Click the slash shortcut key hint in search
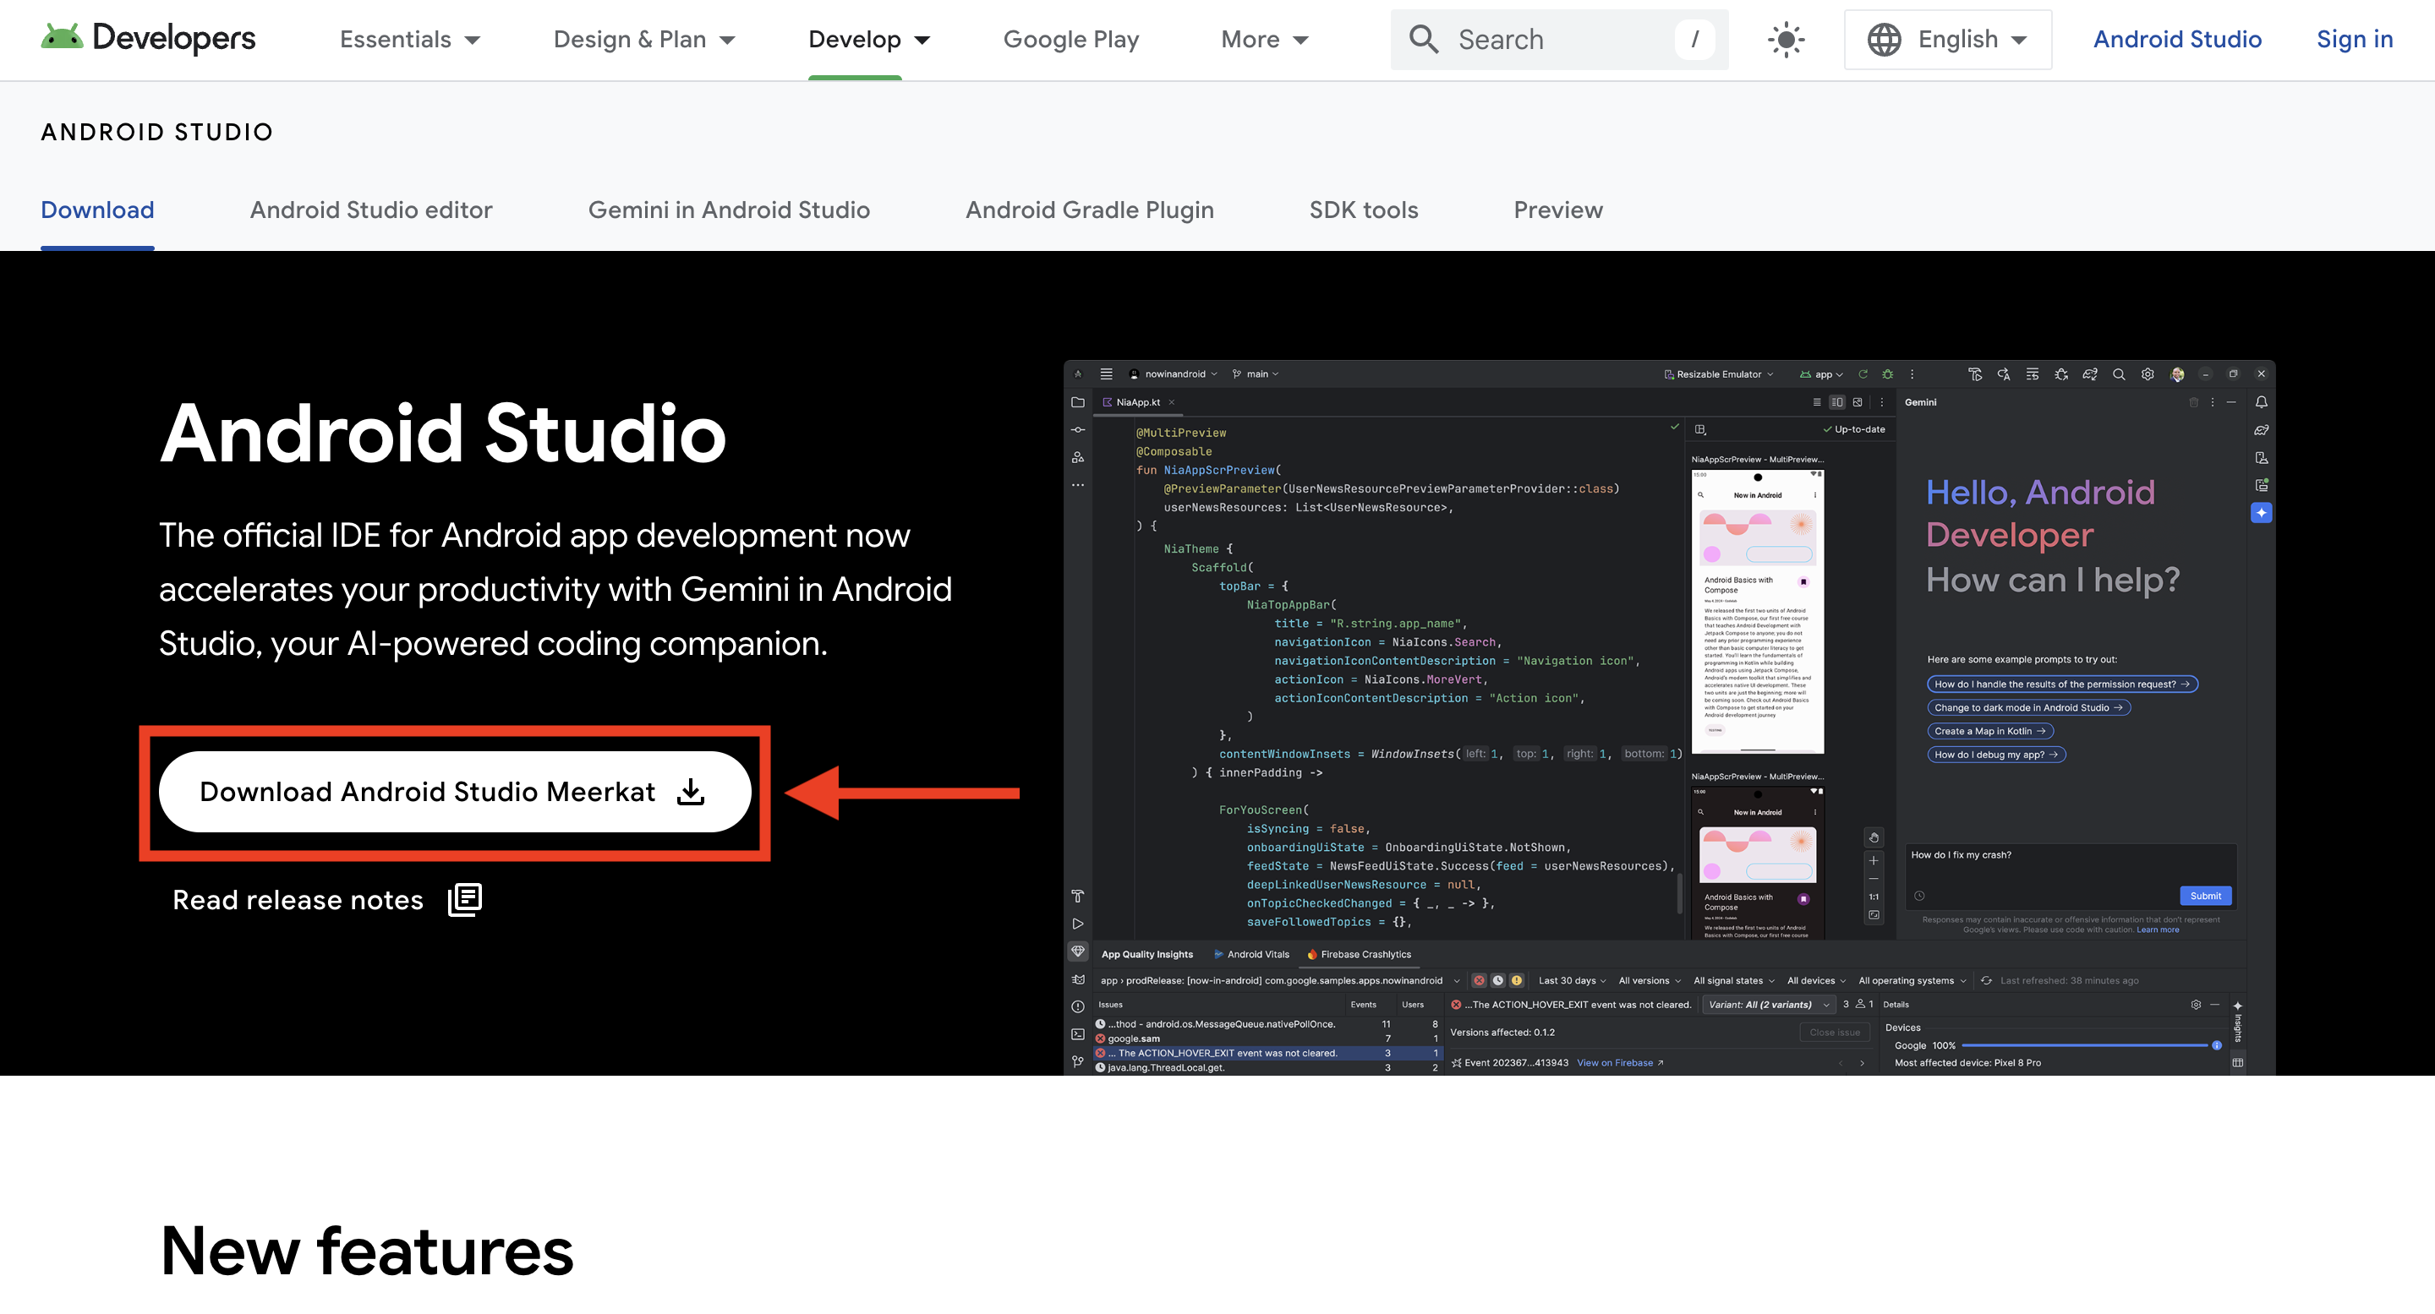 point(1694,40)
